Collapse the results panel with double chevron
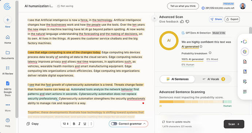Viewport: 252px width, 133px height. 154,18
